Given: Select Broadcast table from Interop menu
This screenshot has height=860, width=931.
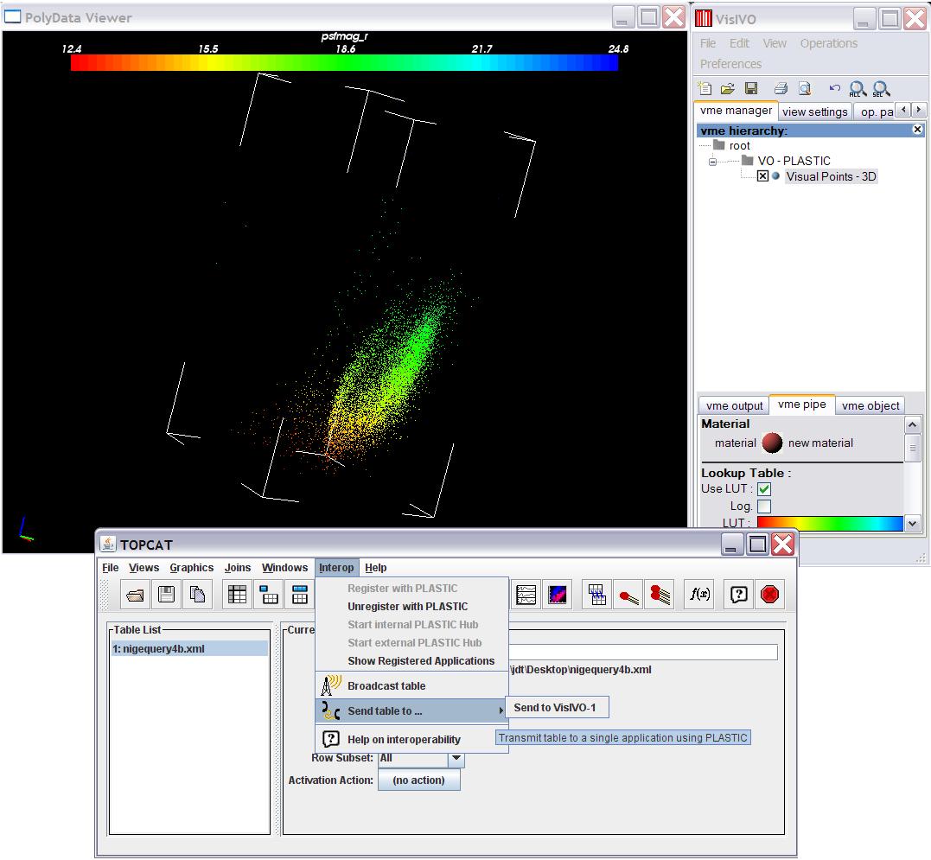Looking at the screenshot, I should 386,686.
